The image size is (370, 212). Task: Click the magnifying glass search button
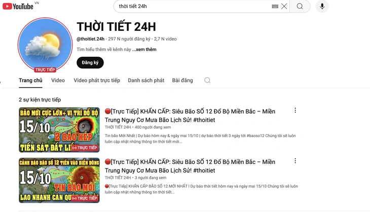tap(300, 7)
